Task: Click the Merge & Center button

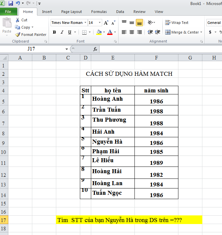Action: [182, 32]
